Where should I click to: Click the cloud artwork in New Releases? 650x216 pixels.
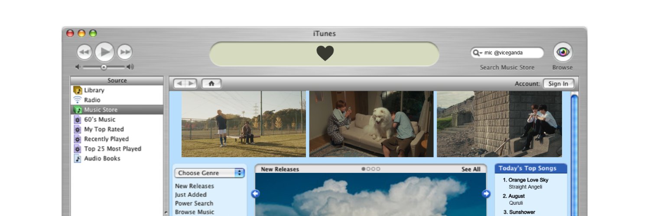tap(370, 194)
